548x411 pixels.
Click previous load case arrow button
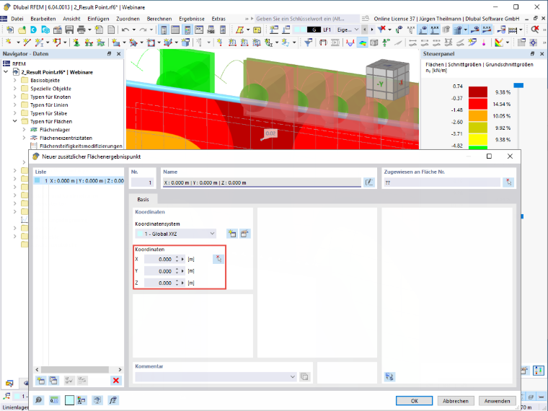click(365, 30)
